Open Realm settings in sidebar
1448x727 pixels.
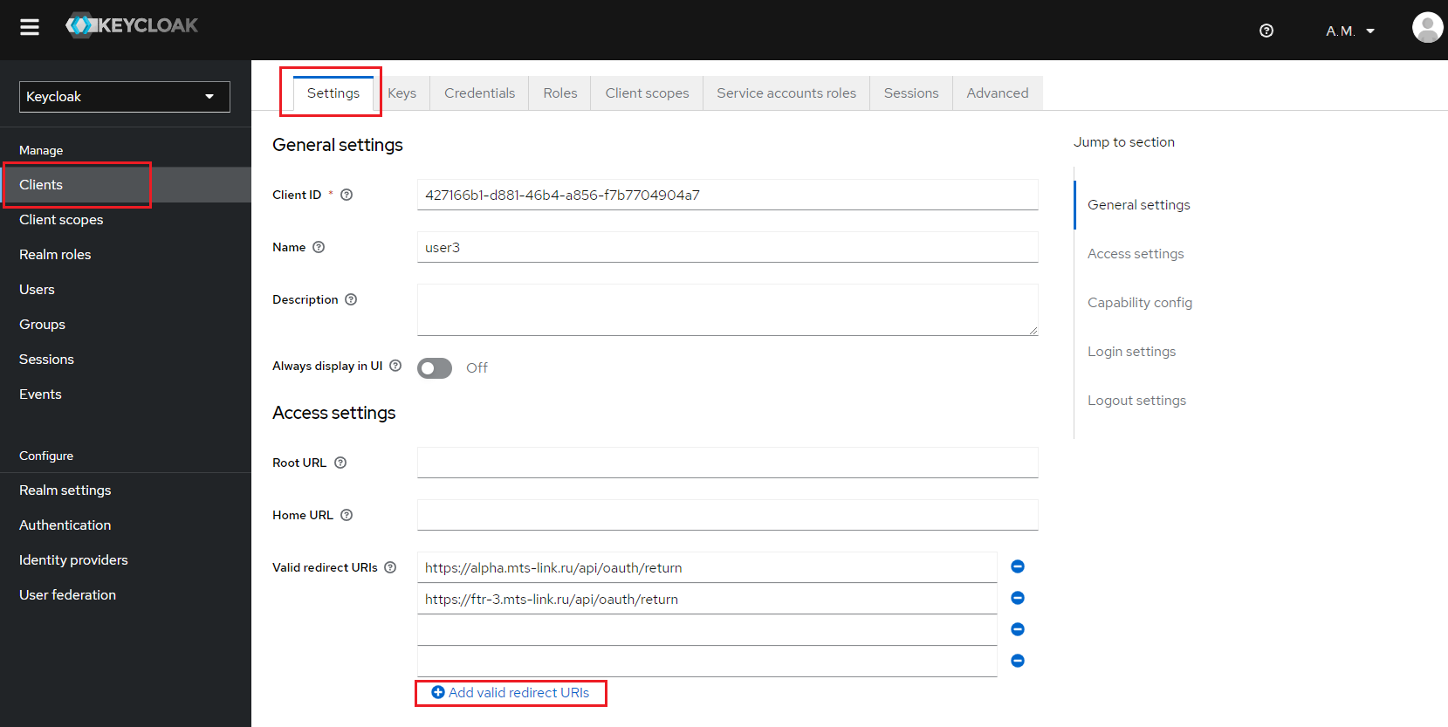tap(126, 490)
